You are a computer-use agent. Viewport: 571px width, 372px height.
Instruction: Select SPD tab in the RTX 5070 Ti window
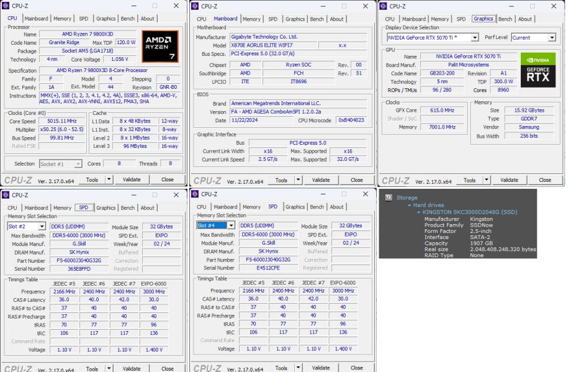pyautogui.click(x=461, y=19)
